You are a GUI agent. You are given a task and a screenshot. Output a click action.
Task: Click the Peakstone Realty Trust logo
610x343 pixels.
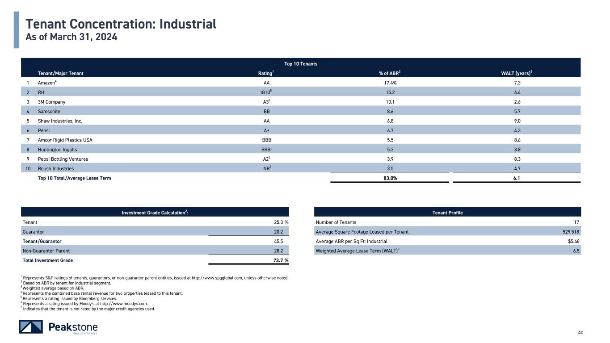pyautogui.click(x=58, y=327)
